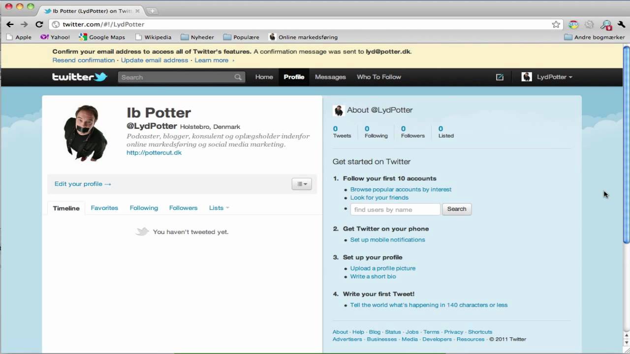The width and height of the screenshot is (630, 354).
Task: Open the Developers footer link
Action: point(437,339)
